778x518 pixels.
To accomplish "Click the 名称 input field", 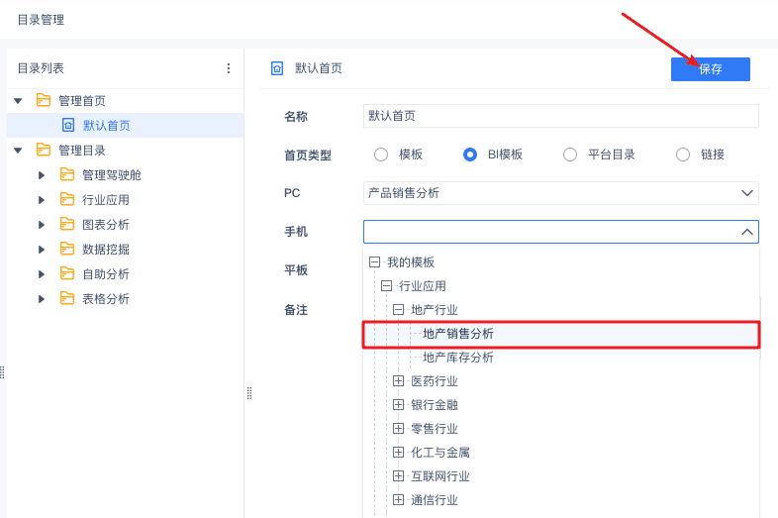I will 560,116.
